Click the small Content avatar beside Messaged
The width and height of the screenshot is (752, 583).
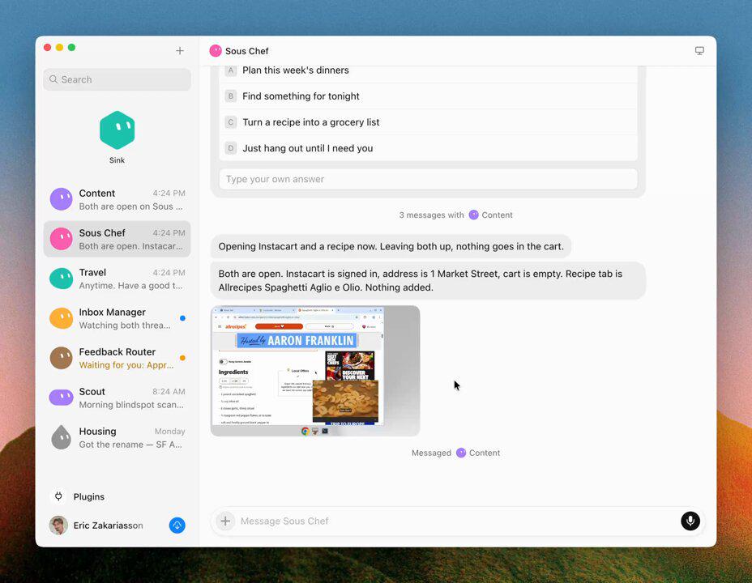click(461, 453)
